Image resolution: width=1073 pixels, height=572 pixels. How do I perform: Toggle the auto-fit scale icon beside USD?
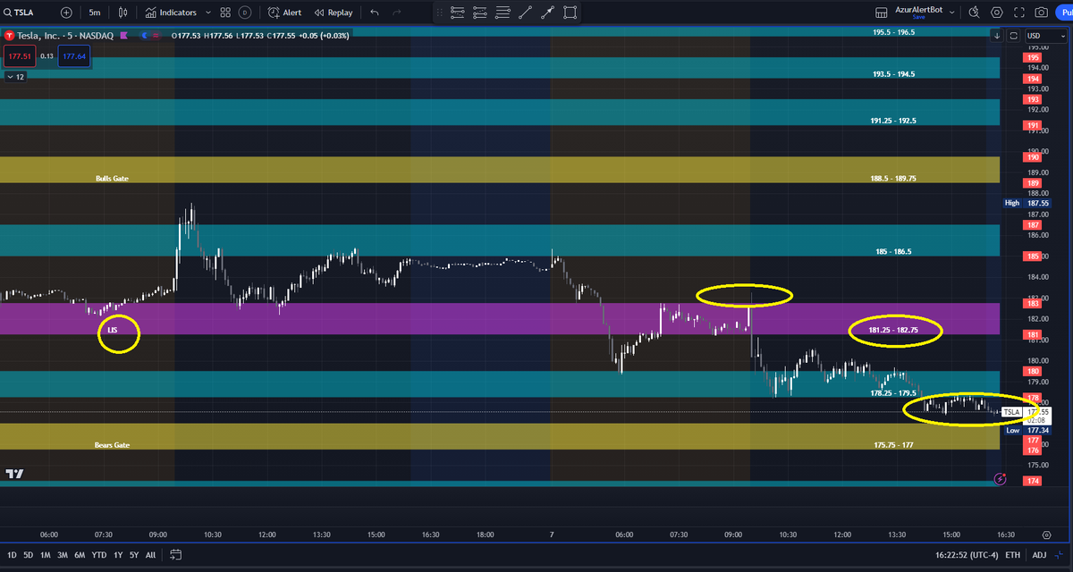pos(1013,36)
